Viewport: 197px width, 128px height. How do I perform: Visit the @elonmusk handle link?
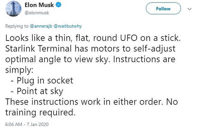coord(37,13)
